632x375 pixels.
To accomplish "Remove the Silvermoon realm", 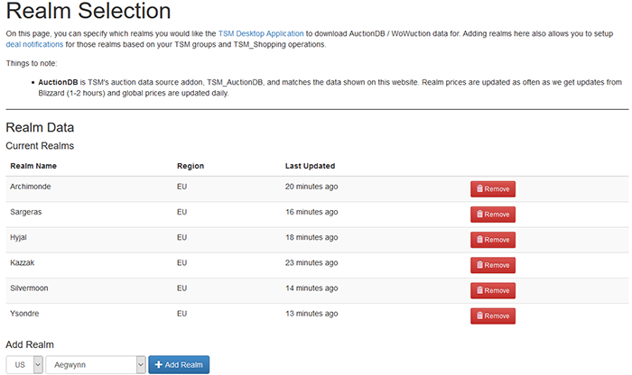I will pyautogui.click(x=493, y=290).
